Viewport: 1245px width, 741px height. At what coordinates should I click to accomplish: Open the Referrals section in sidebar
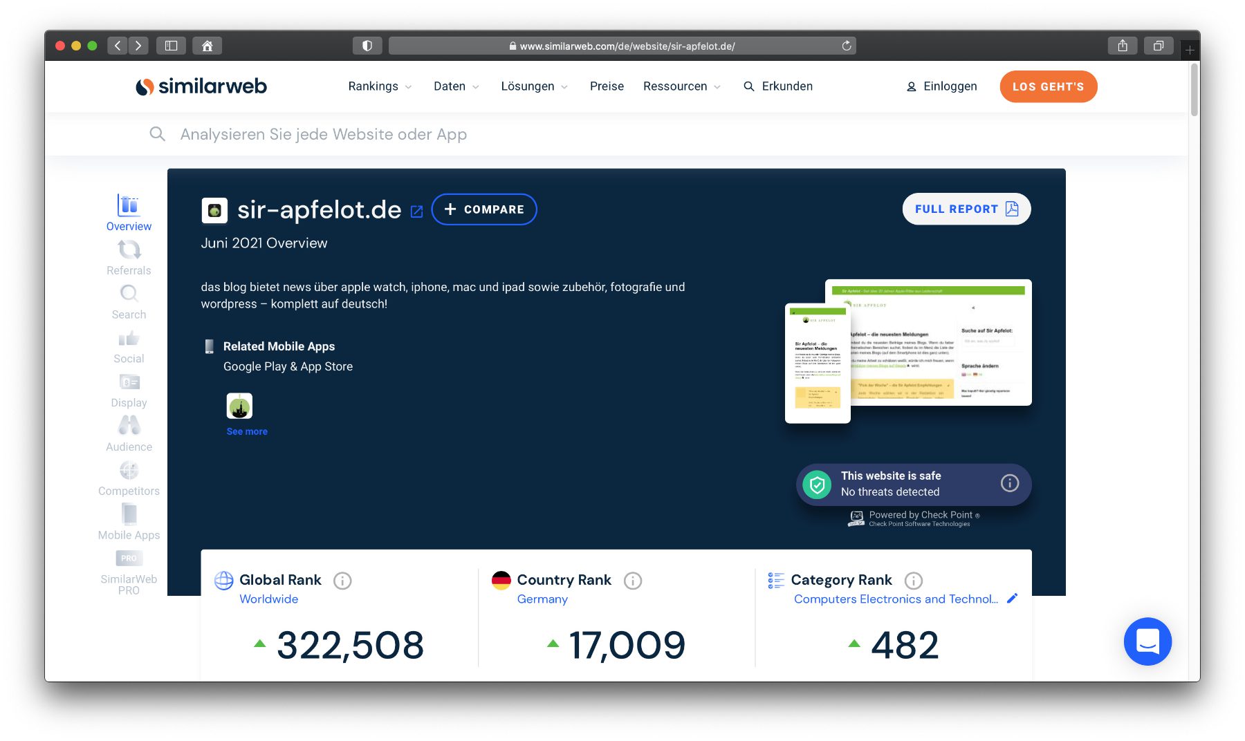129,258
